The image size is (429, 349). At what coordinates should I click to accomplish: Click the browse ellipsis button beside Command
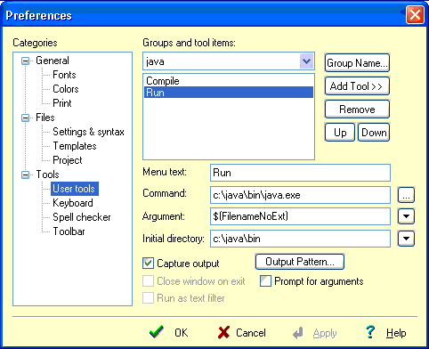[x=406, y=195]
